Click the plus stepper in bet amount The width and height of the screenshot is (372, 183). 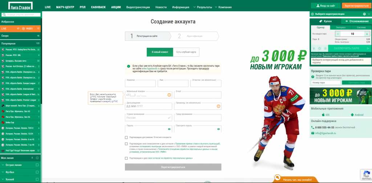[367, 34]
